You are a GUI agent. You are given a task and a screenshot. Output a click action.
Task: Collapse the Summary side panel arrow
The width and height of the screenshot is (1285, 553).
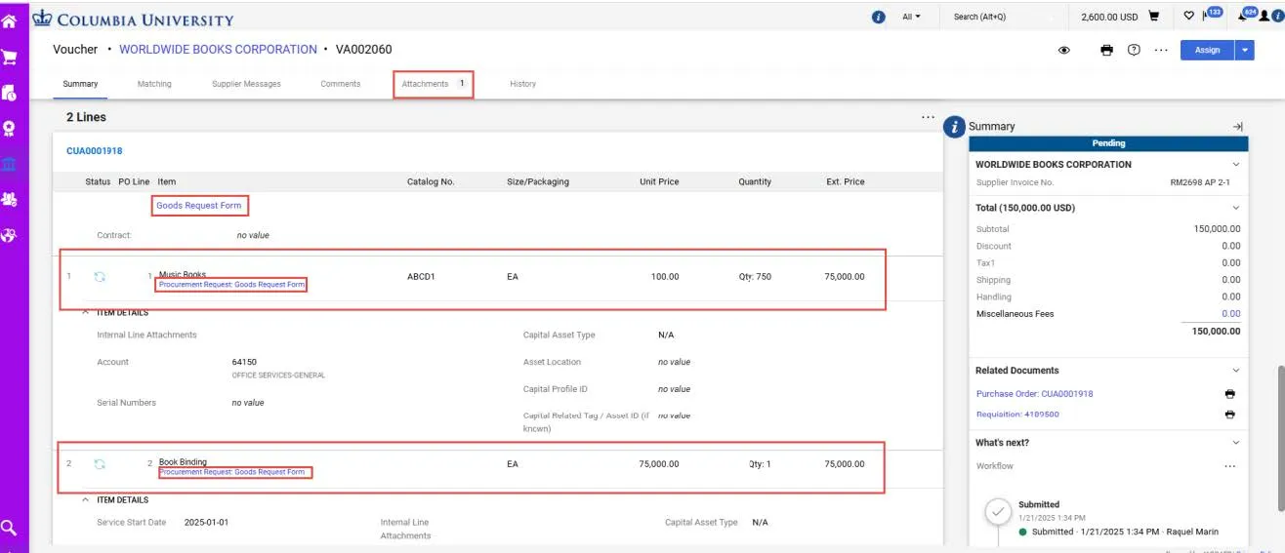(1237, 127)
